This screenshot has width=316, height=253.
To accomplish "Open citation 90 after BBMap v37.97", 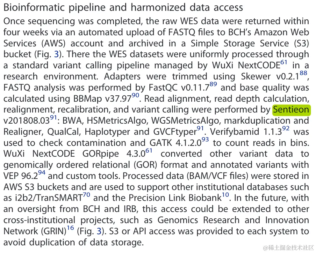I will 135,95.
